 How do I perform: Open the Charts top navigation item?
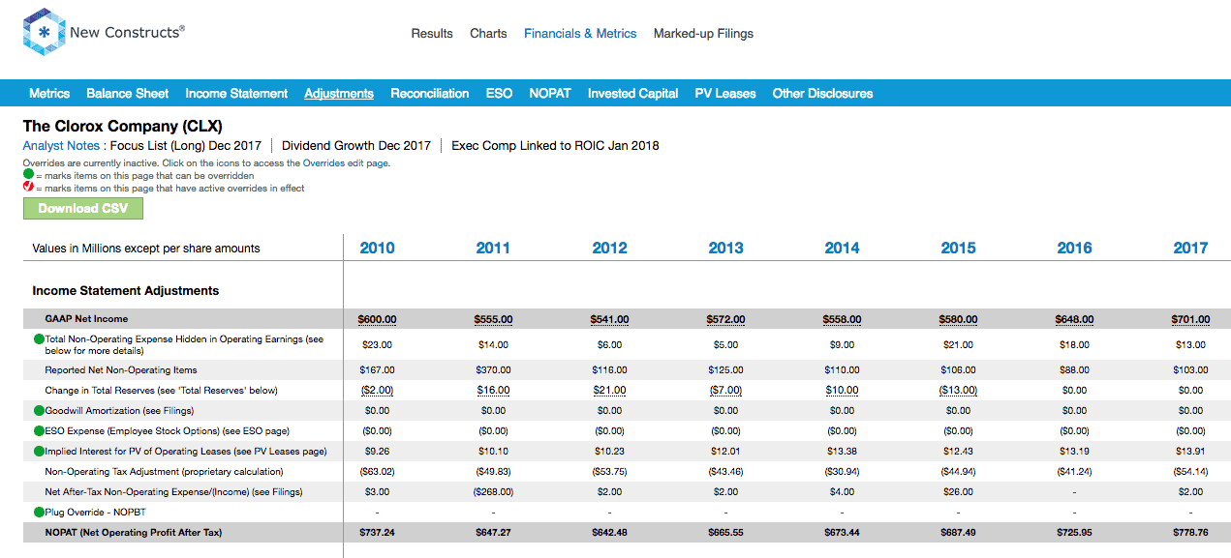pos(488,33)
